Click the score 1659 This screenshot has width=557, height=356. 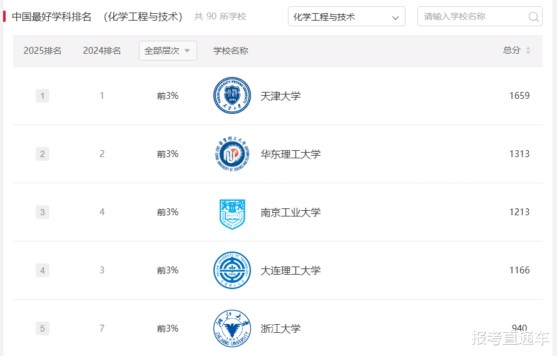(x=519, y=96)
